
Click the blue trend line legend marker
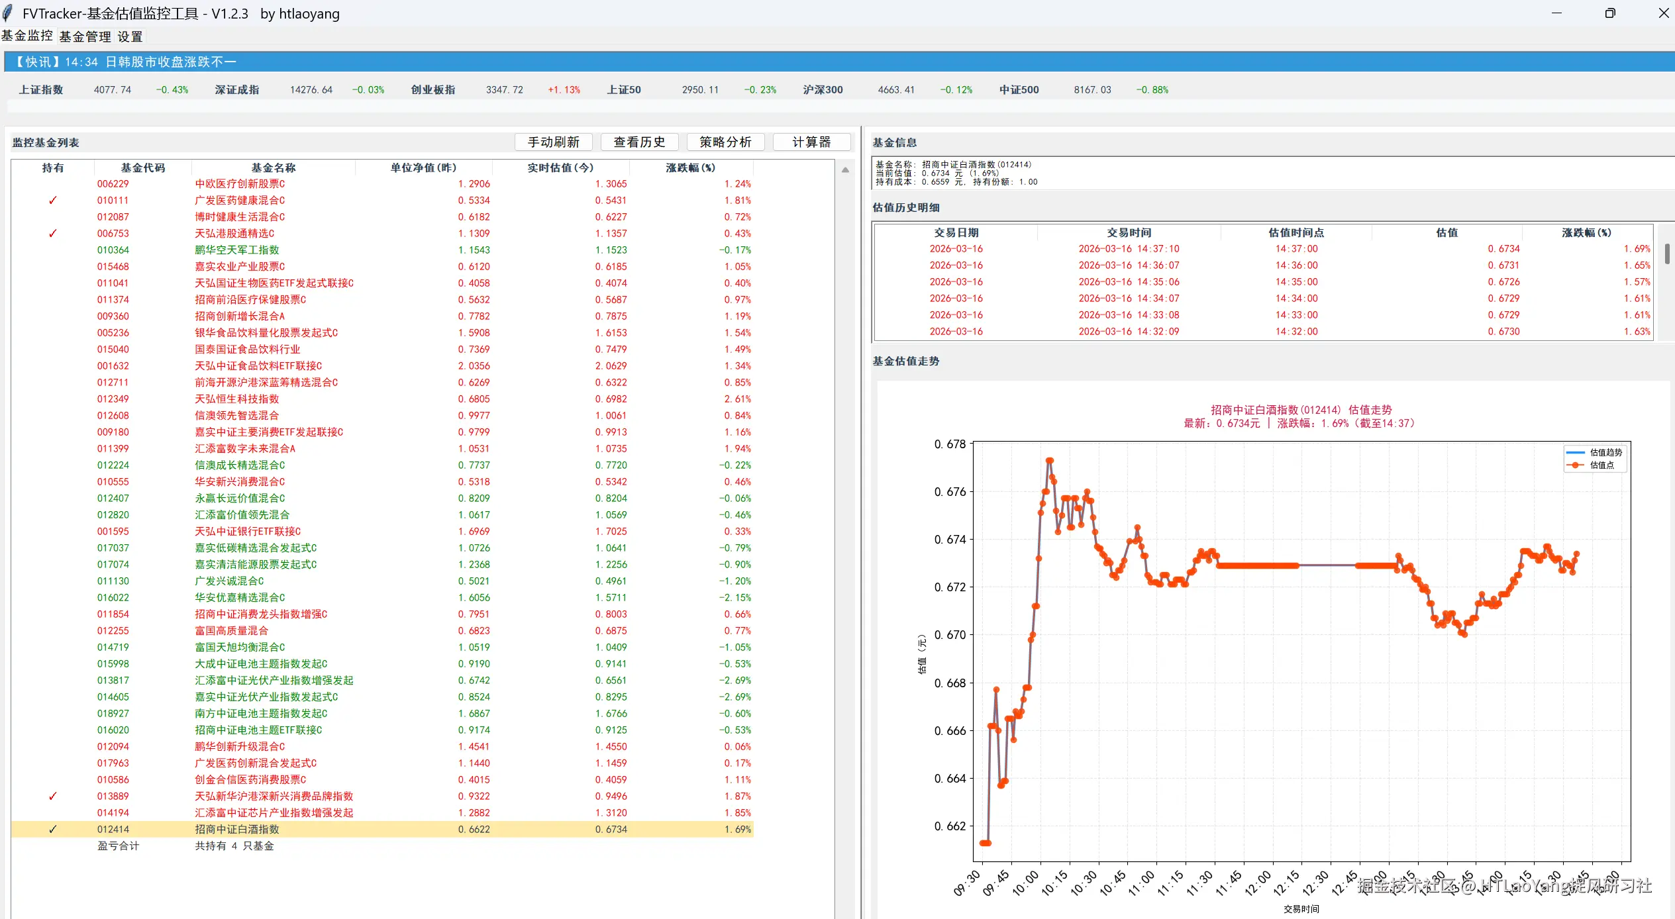point(1576,452)
